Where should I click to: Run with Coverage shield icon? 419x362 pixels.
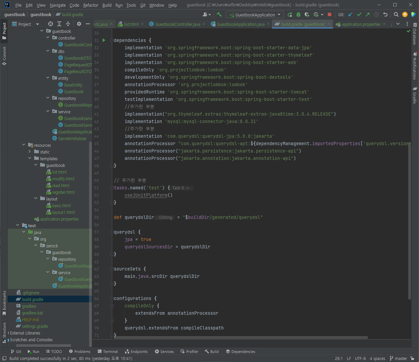(307, 14)
